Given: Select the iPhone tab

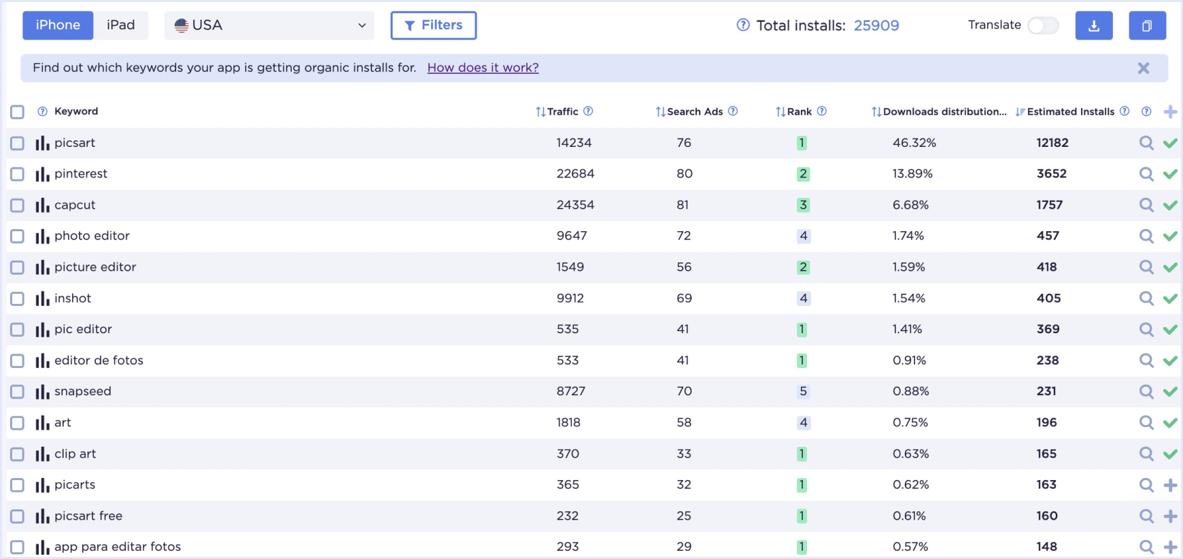Looking at the screenshot, I should coord(58,25).
